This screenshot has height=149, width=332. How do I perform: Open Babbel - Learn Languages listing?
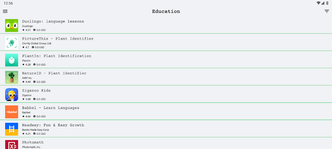click(51, 108)
